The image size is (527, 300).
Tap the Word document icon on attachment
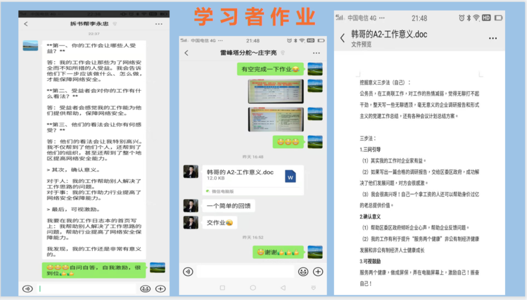291,177
